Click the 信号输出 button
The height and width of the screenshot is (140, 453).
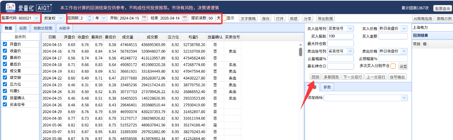tap(398, 77)
